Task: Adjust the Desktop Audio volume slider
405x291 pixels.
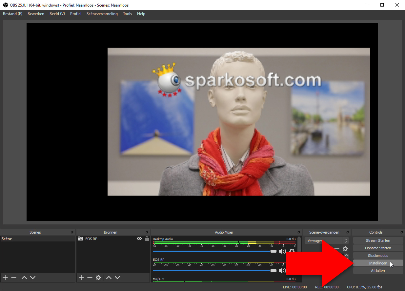Action: click(273, 251)
